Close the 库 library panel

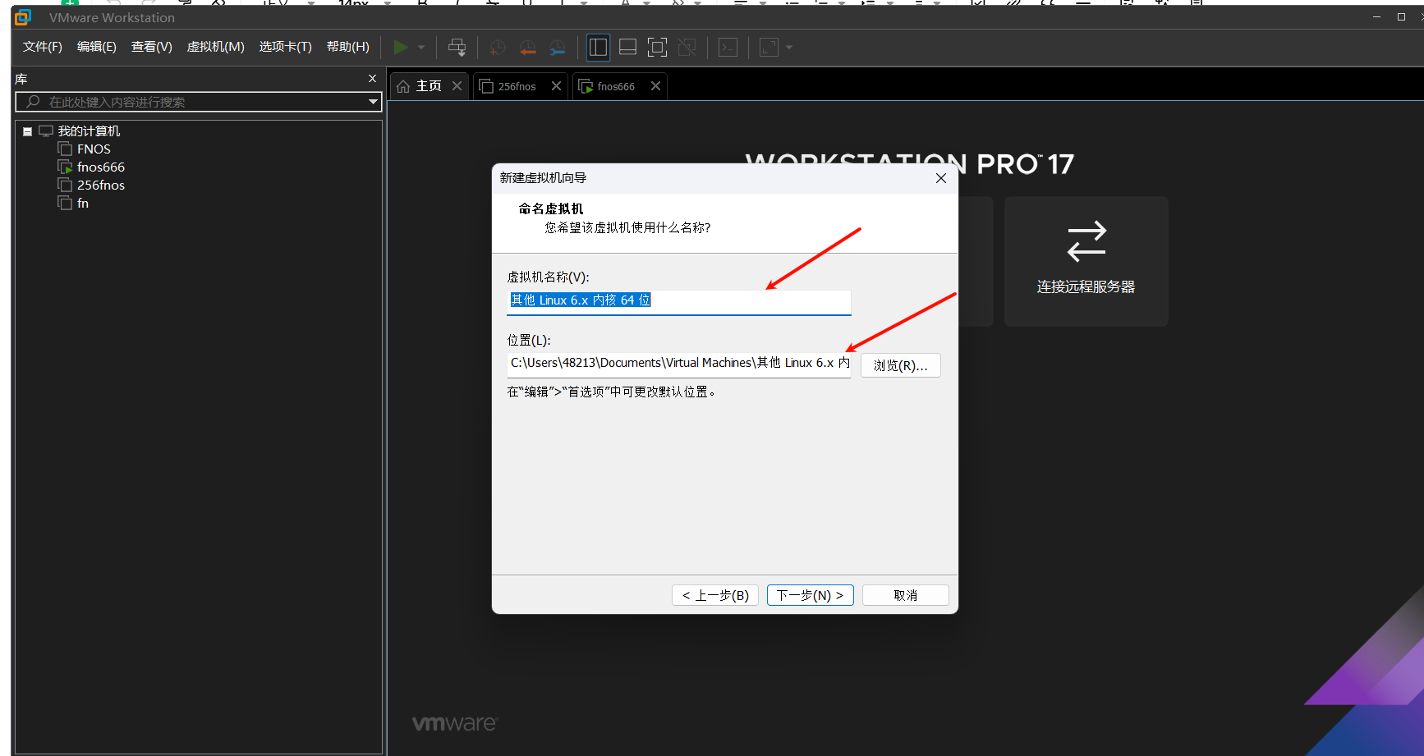tap(372, 79)
